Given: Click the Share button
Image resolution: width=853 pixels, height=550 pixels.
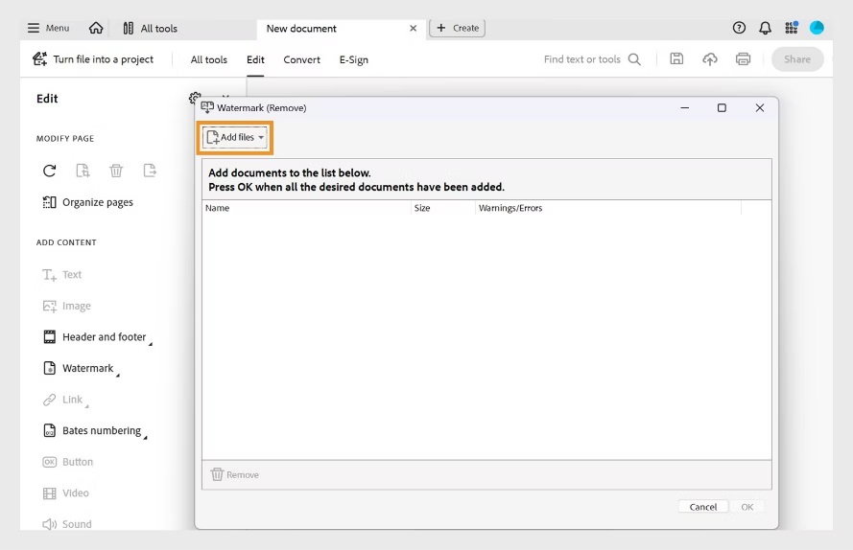Looking at the screenshot, I should (x=796, y=59).
